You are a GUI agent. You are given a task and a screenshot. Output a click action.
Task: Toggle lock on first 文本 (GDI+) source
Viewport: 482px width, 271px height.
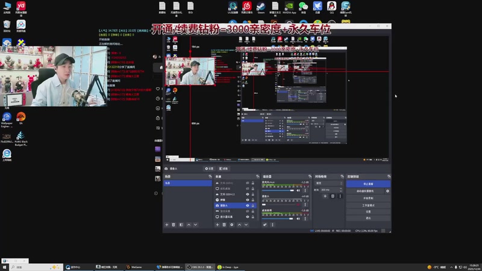coord(253,183)
